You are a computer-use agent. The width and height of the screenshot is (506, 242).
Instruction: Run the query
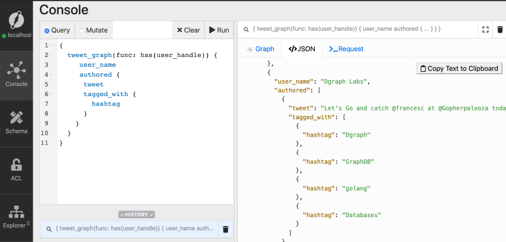pyautogui.click(x=218, y=30)
